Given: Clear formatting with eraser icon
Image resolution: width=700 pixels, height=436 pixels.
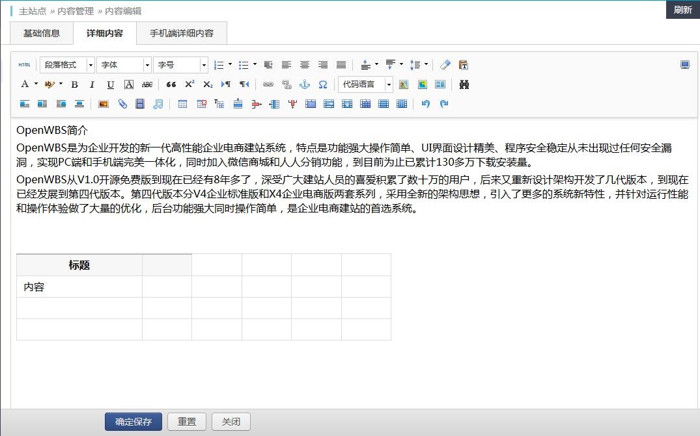Looking at the screenshot, I should click(445, 65).
